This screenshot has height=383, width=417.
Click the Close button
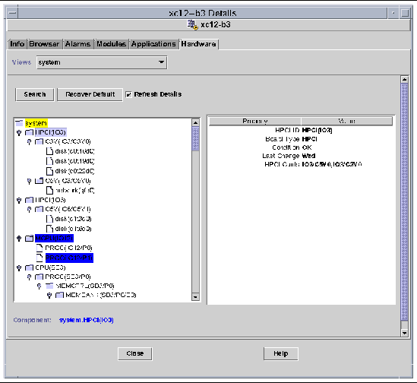coord(135,353)
